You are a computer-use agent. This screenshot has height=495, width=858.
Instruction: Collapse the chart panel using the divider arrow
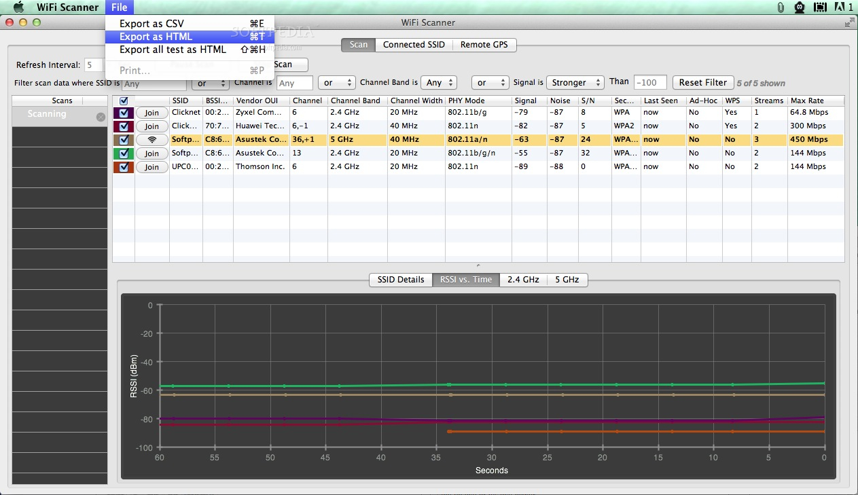click(478, 264)
